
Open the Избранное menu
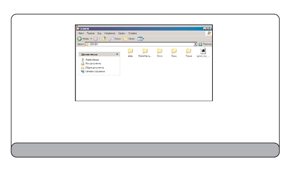109,33
